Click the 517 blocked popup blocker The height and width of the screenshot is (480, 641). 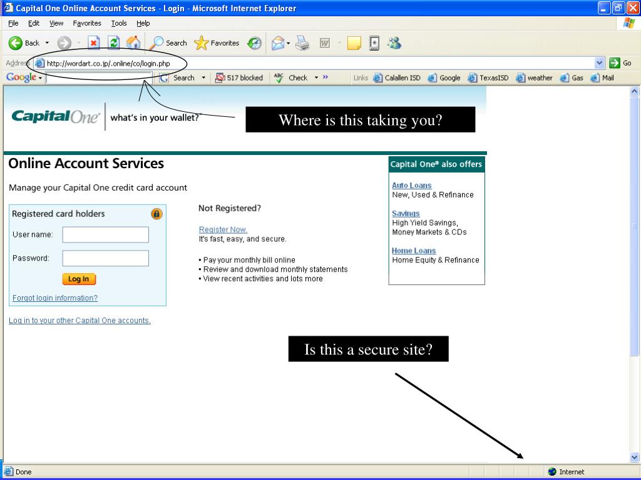coord(240,77)
